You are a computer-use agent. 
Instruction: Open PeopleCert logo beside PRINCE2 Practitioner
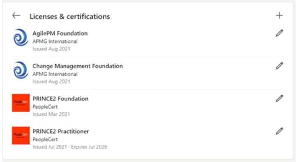point(21,136)
